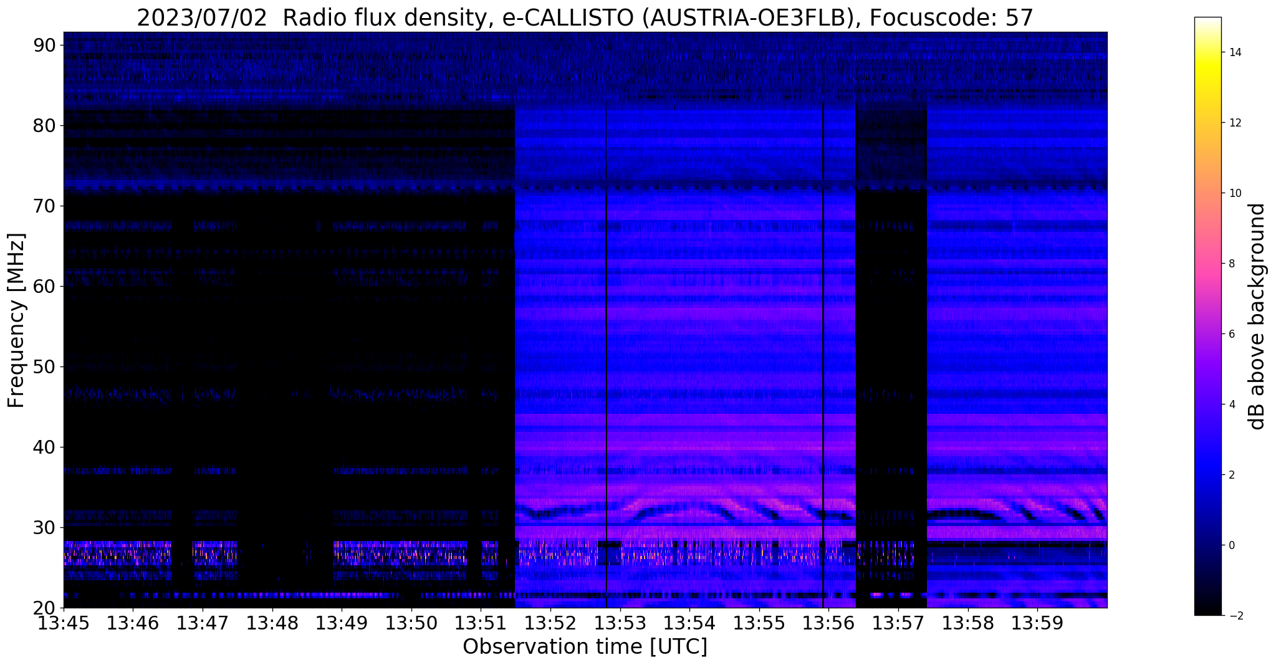Viewport: 1276px width, 665px height.
Task: Click the 13:57 time tick label
Action: coord(898,623)
